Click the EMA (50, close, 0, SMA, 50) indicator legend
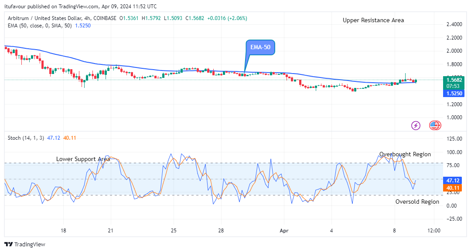 pos(40,26)
